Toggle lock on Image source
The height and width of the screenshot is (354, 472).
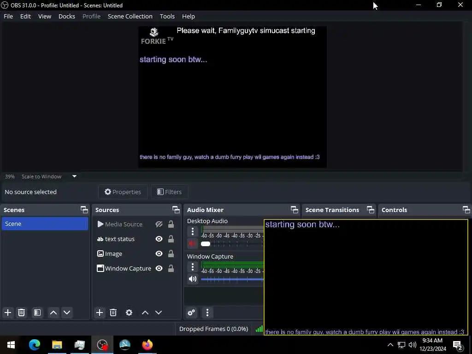click(171, 254)
